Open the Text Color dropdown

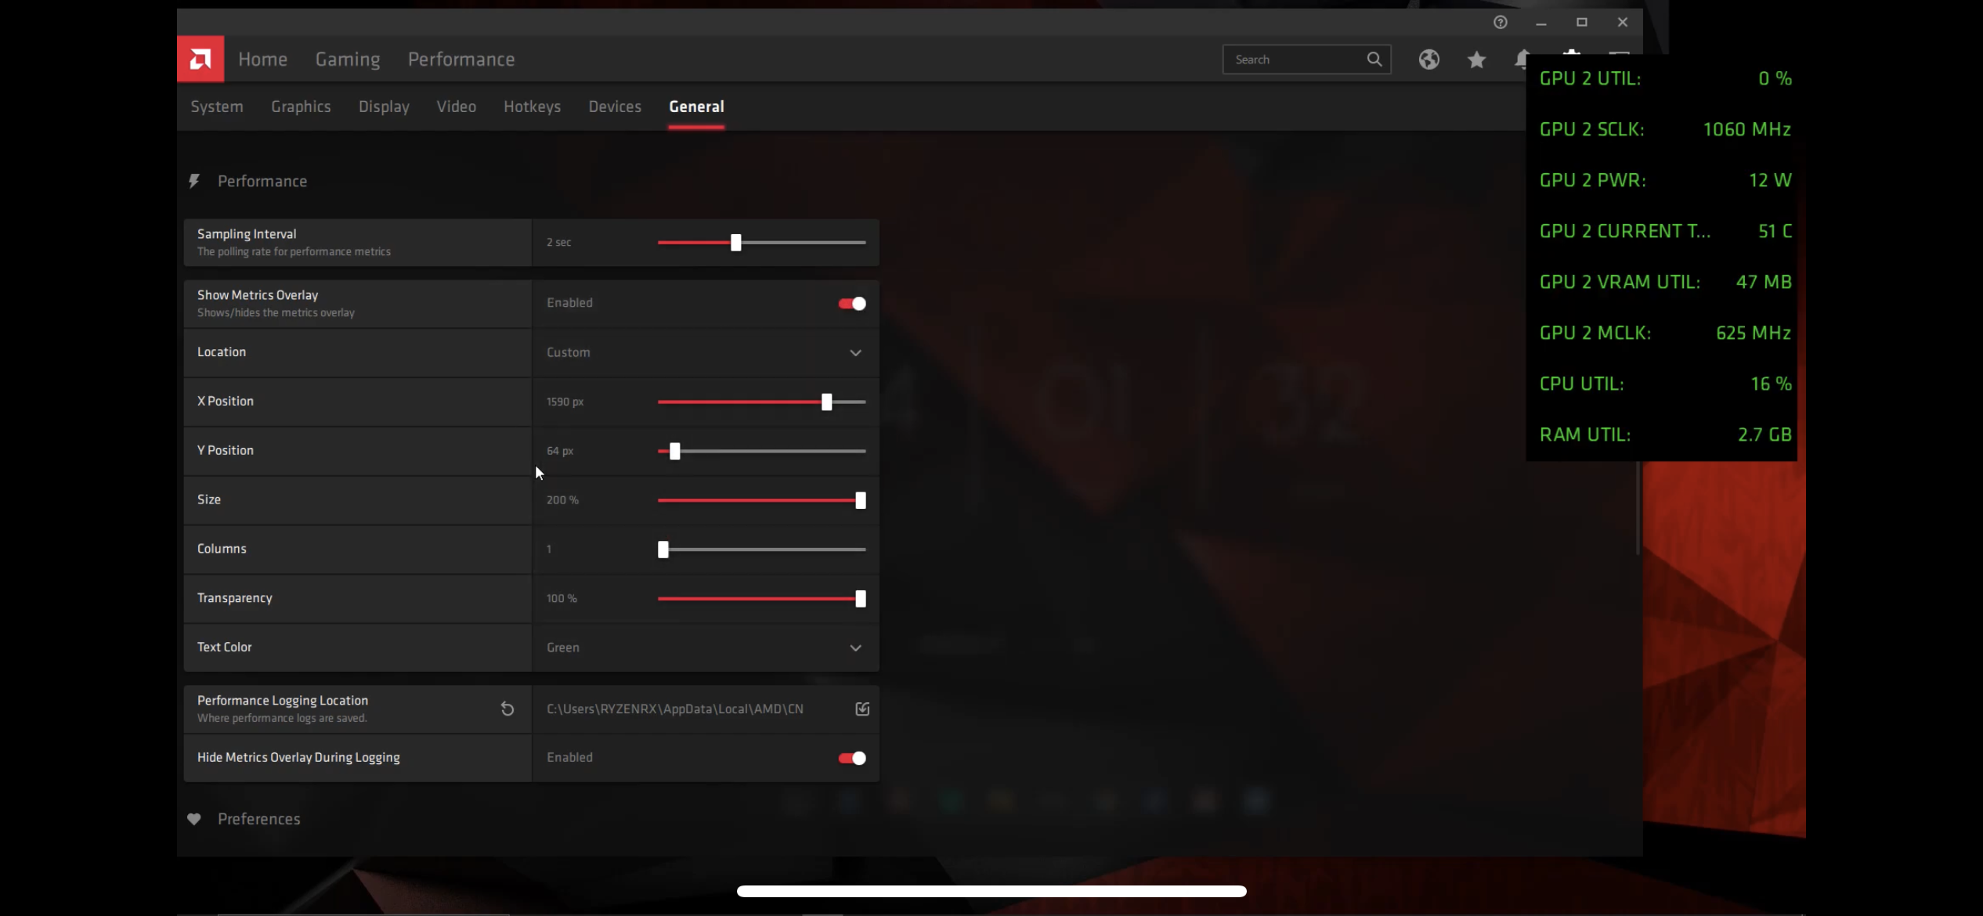point(705,647)
